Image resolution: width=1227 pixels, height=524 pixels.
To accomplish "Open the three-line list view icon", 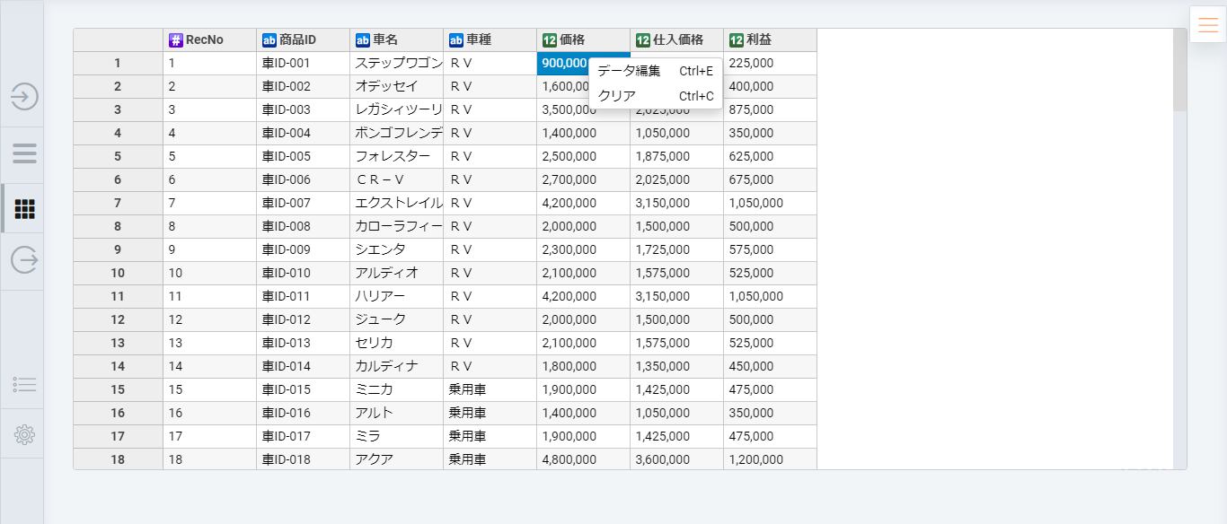I will tap(24, 153).
